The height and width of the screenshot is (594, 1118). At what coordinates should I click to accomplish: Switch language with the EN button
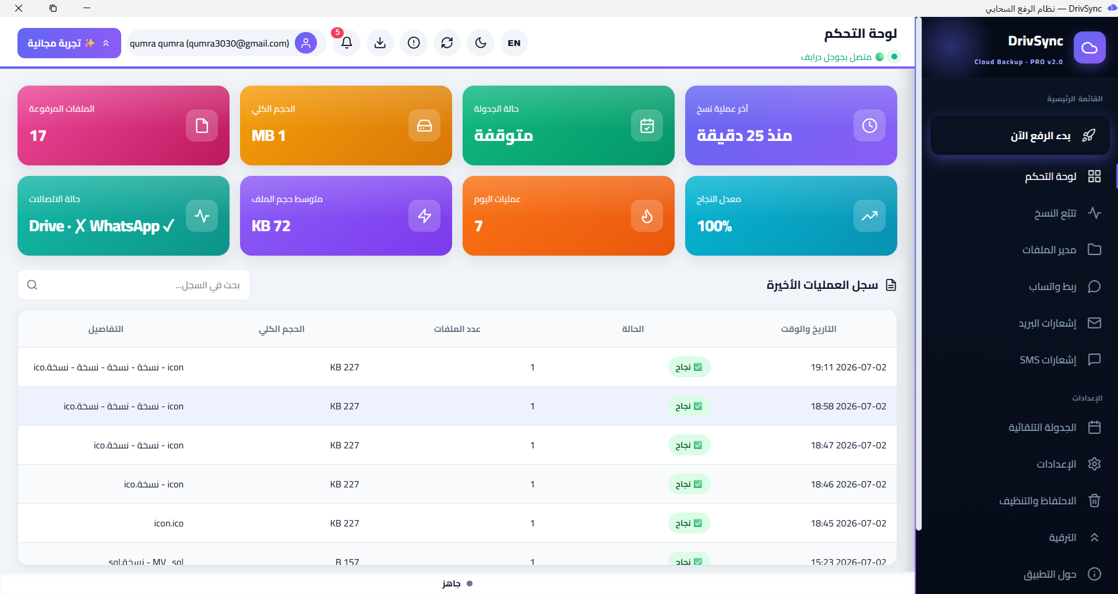[x=514, y=43]
